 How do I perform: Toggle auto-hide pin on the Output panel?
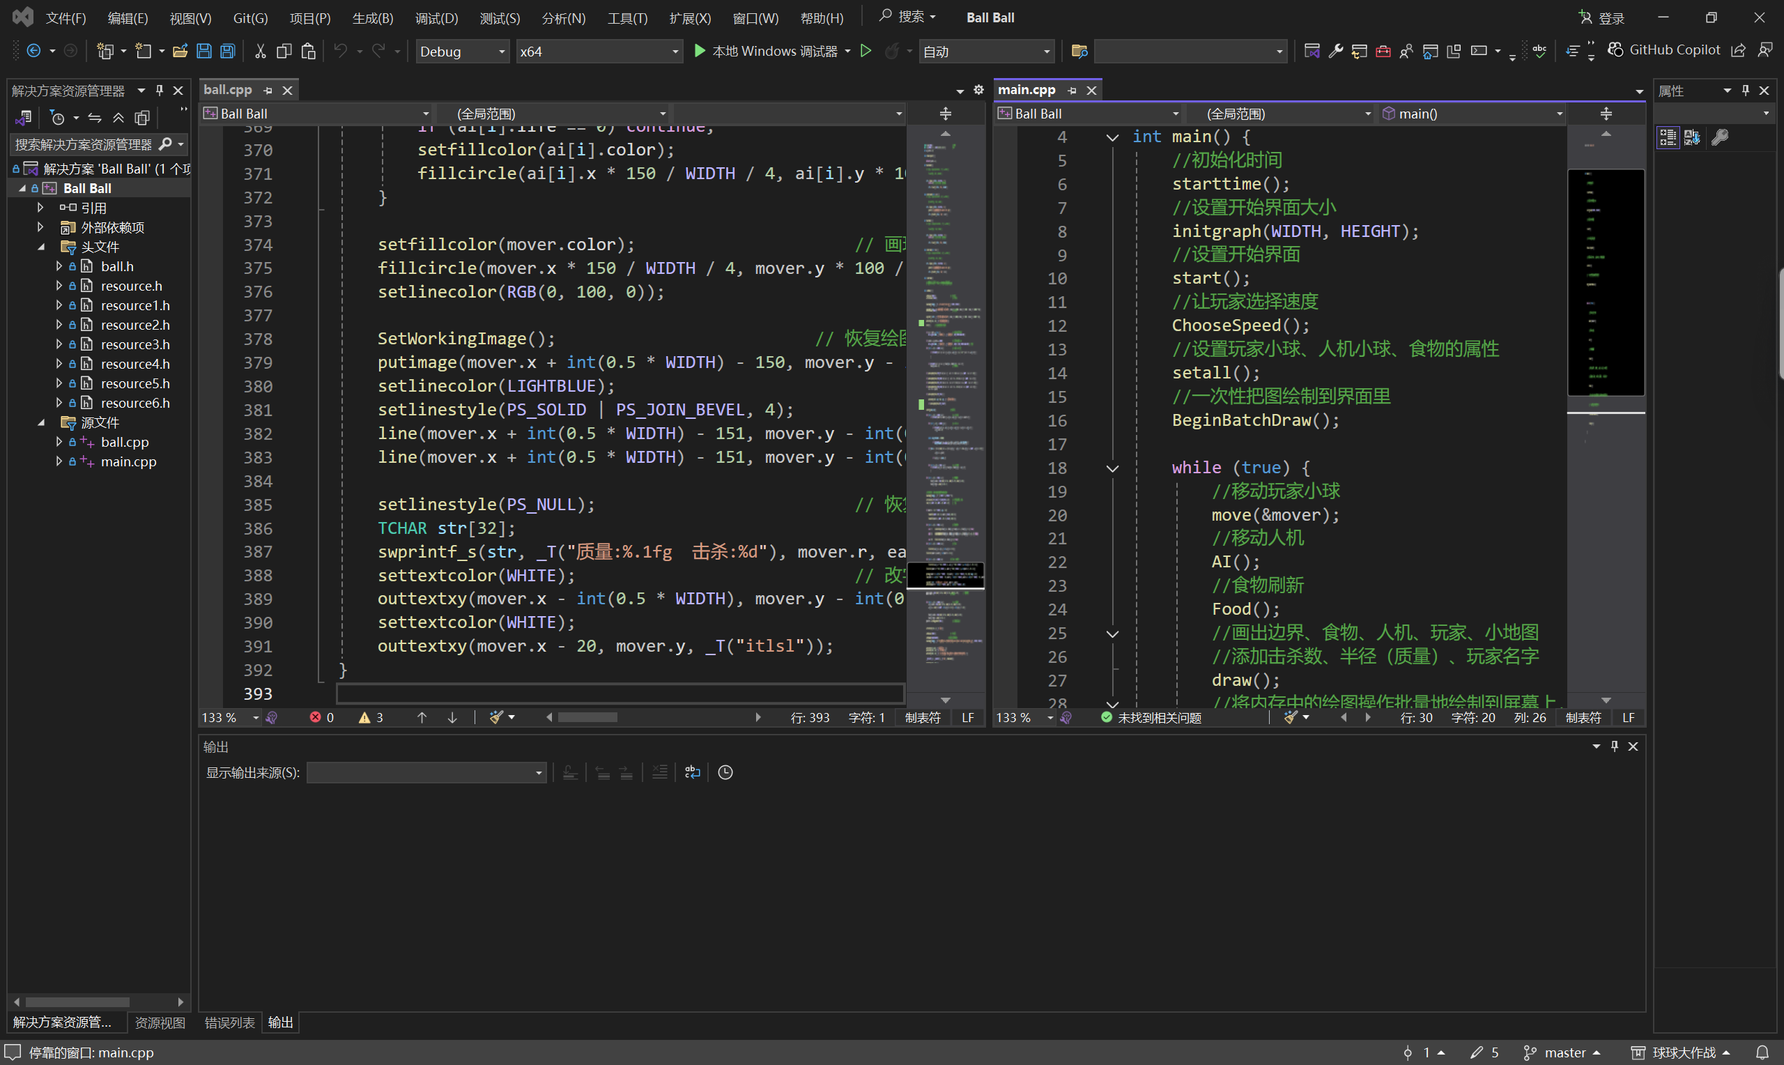(1615, 746)
